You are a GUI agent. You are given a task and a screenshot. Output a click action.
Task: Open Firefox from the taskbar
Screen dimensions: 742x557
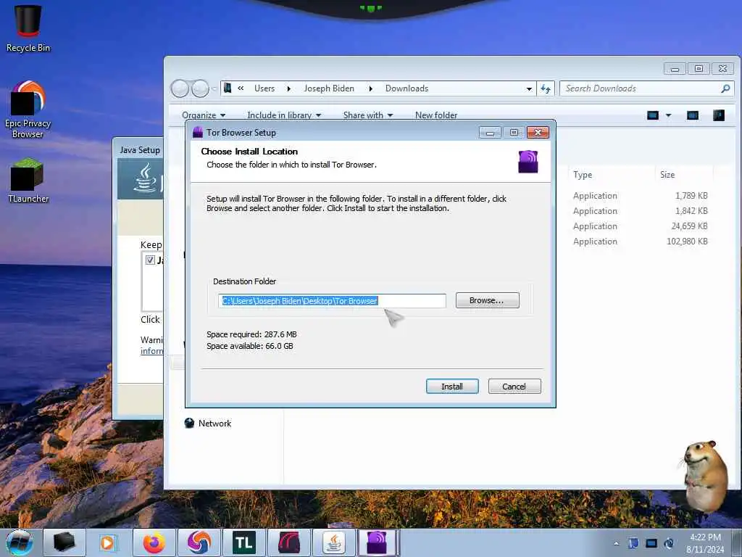coord(154,542)
